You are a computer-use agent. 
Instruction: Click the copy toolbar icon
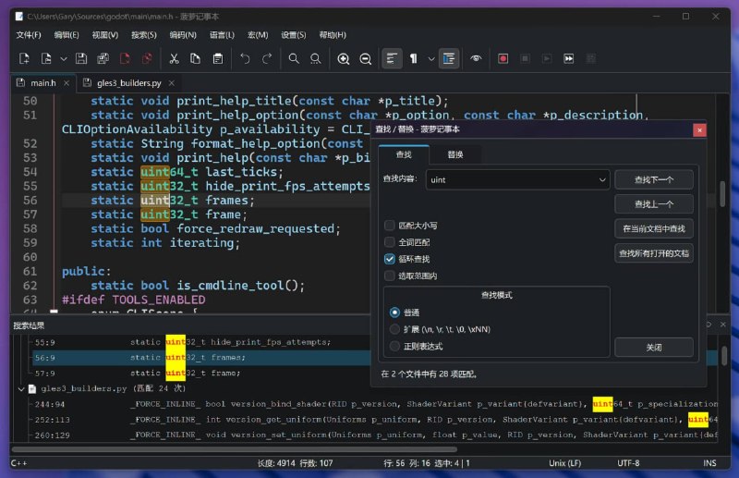[195, 58]
